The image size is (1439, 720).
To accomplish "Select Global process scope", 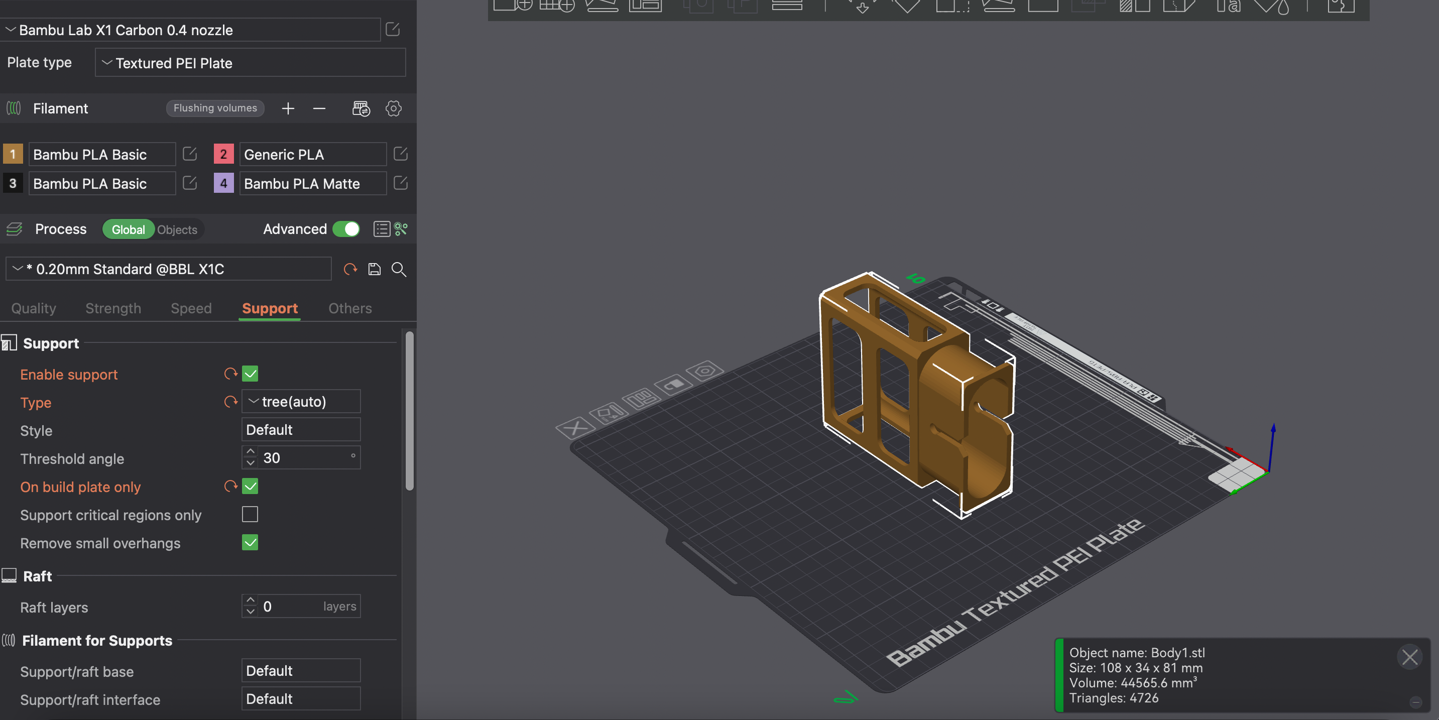I will pyautogui.click(x=128, y=229).
